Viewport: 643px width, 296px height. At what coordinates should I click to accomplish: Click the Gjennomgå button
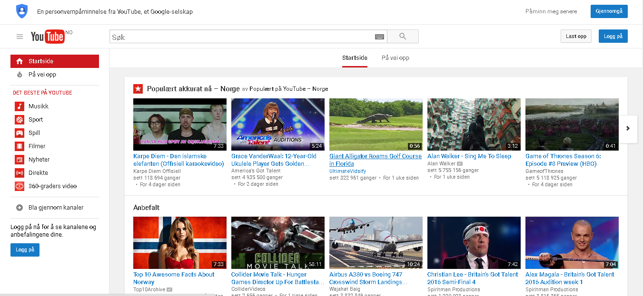[609, 11]
